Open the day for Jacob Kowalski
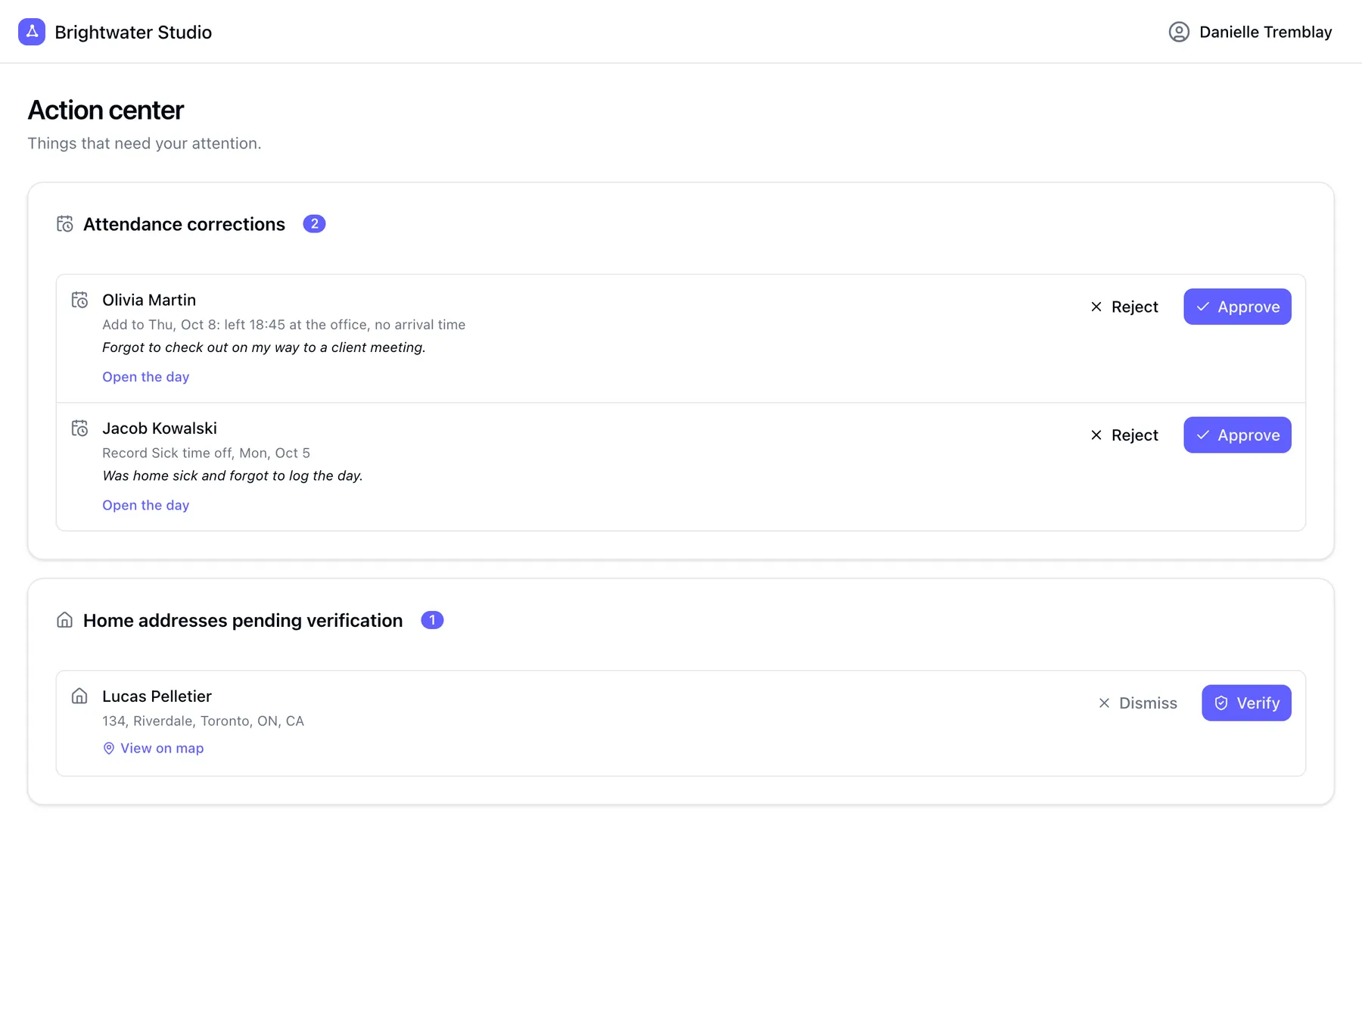The width and height of the screenshot is (1362, 1022). pos(146,505)
